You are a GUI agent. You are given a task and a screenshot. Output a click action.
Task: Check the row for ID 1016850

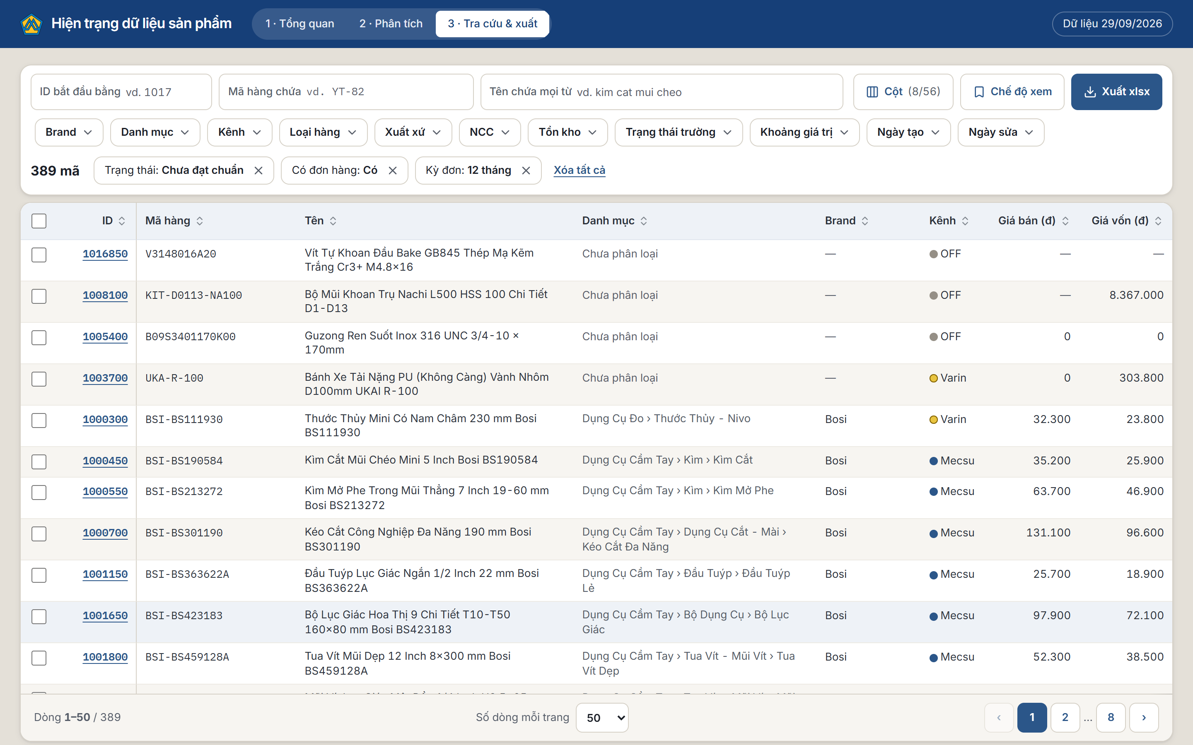pyautogui.click(x=39, y=255)
